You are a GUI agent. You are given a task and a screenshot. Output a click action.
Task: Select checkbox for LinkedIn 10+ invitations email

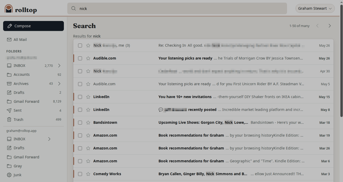point(80,97)
